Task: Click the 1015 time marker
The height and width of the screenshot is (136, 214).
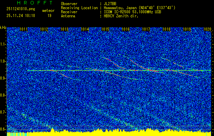Action: [x=105, y=30]
